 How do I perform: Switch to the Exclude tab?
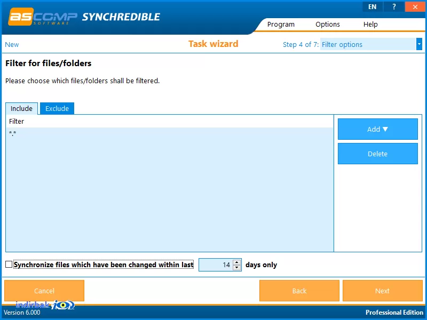tap(57, 108)
